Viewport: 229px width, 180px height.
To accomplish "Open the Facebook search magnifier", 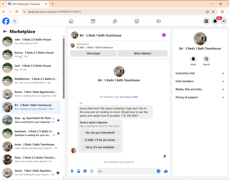I will [15, 21].
